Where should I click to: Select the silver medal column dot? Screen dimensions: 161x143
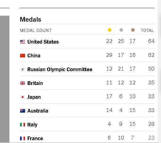coord(121,30)
